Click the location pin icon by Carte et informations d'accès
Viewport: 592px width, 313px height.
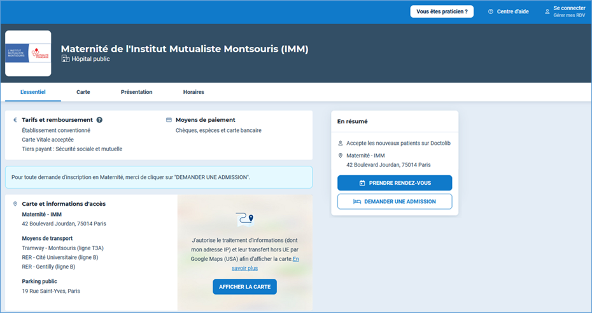[x=15, y=204]
